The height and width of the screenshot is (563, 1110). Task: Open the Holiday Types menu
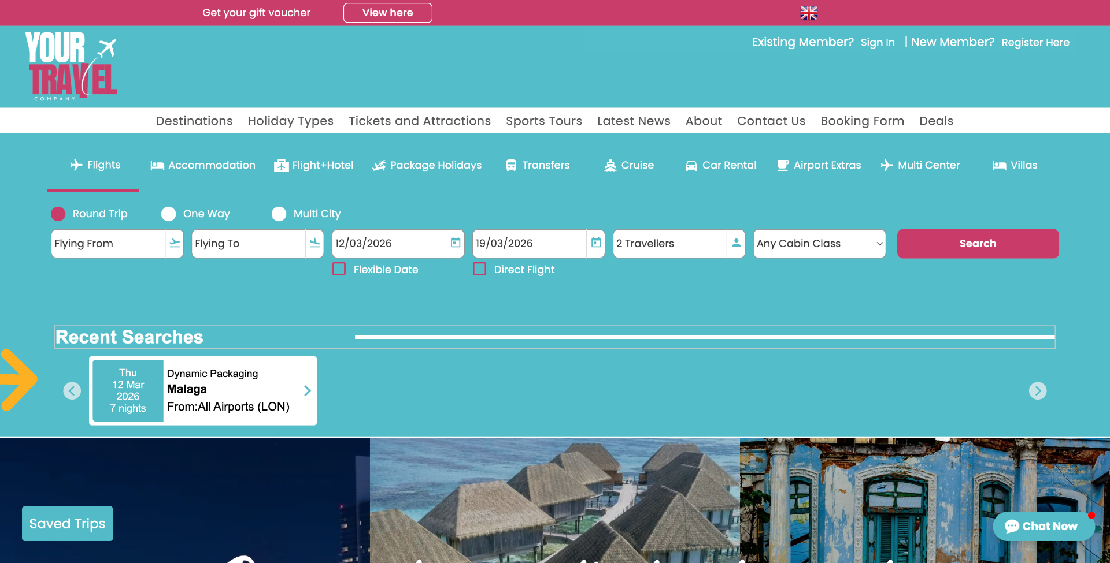[290, 121]
